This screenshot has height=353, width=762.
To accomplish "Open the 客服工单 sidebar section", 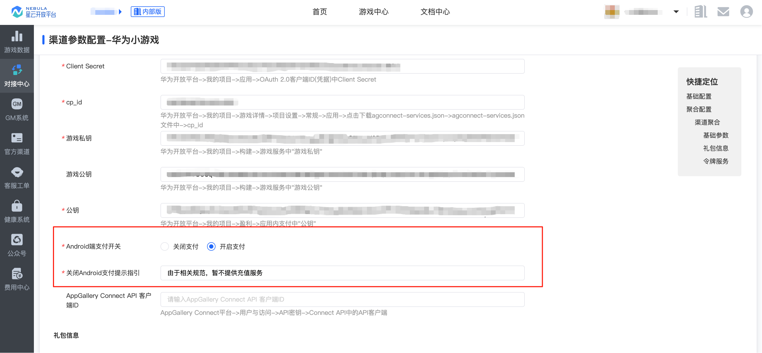I will click(17, 178).
